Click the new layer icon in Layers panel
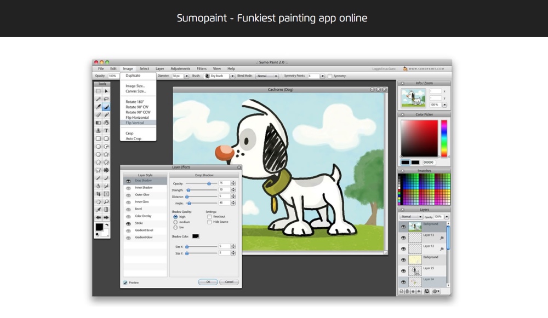 402,291
